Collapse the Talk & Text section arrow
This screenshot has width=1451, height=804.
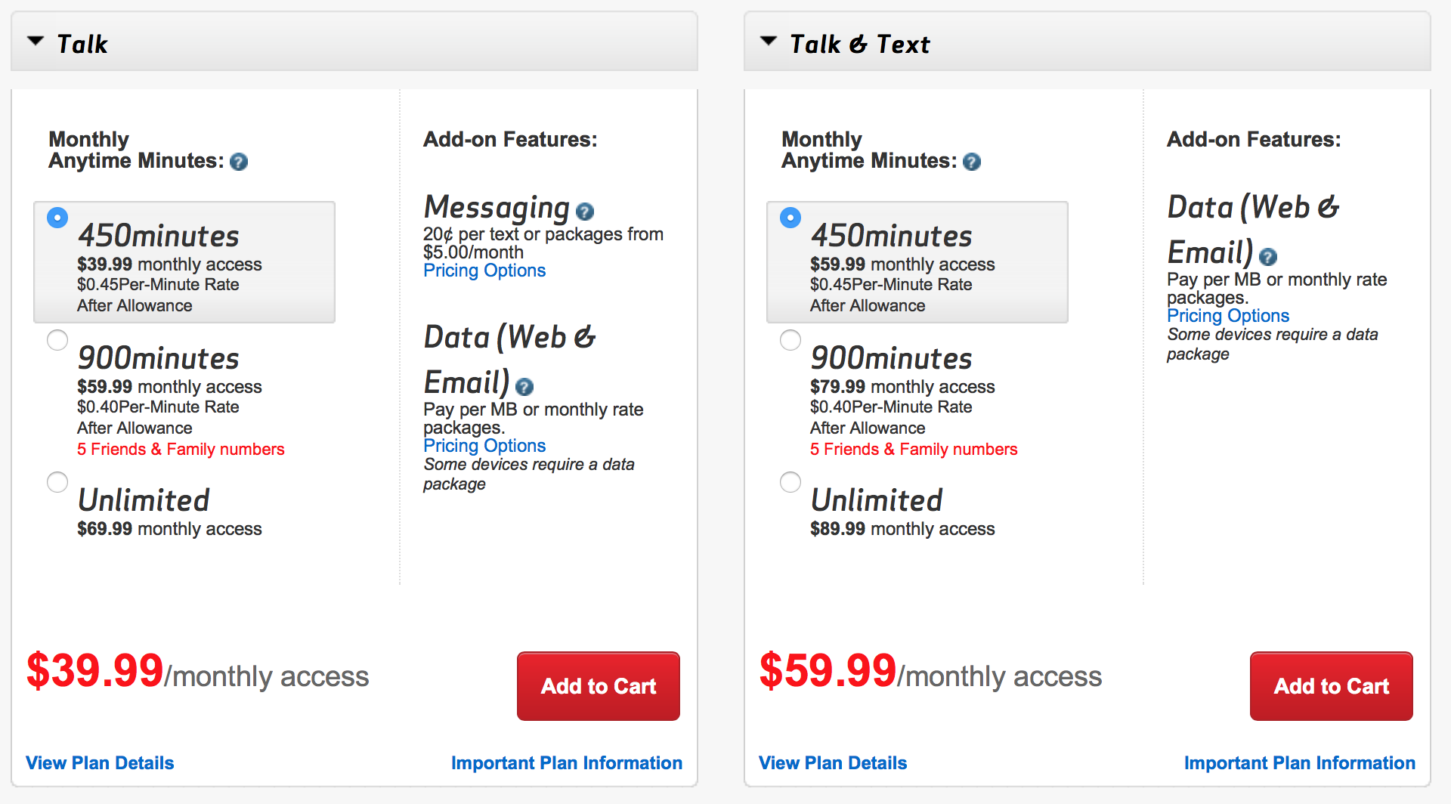[769, 42]
